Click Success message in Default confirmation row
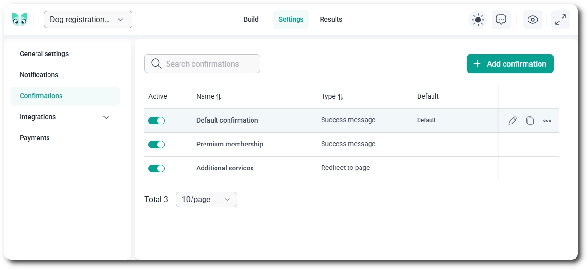 [348, 120]
